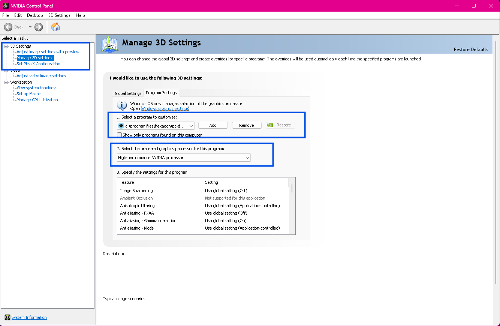Open the Desktop menu
The image size is (500, 326).
(35, 15)
